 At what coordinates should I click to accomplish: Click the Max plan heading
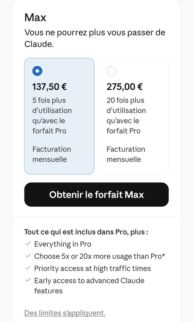pyautogui.click(x=35, y=17)
